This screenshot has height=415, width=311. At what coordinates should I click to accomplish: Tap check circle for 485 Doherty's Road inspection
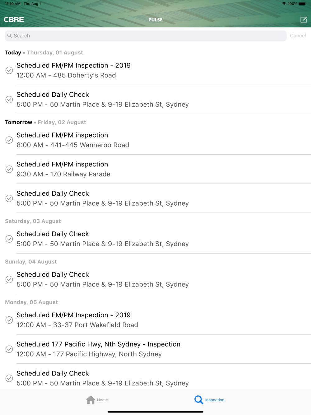tap(9, 70)
